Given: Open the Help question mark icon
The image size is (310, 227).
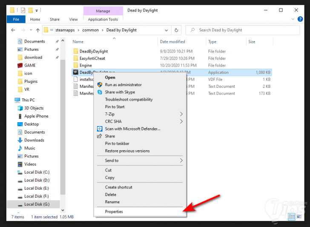Looking at the screenshot, I should 300,19.
